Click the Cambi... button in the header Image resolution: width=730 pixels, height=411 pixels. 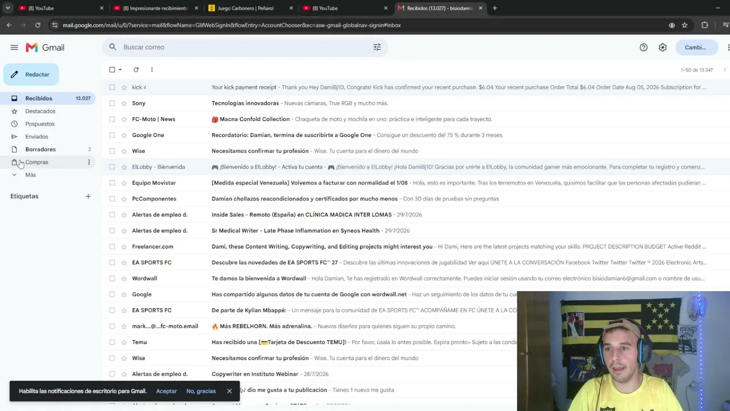(695, 47)
